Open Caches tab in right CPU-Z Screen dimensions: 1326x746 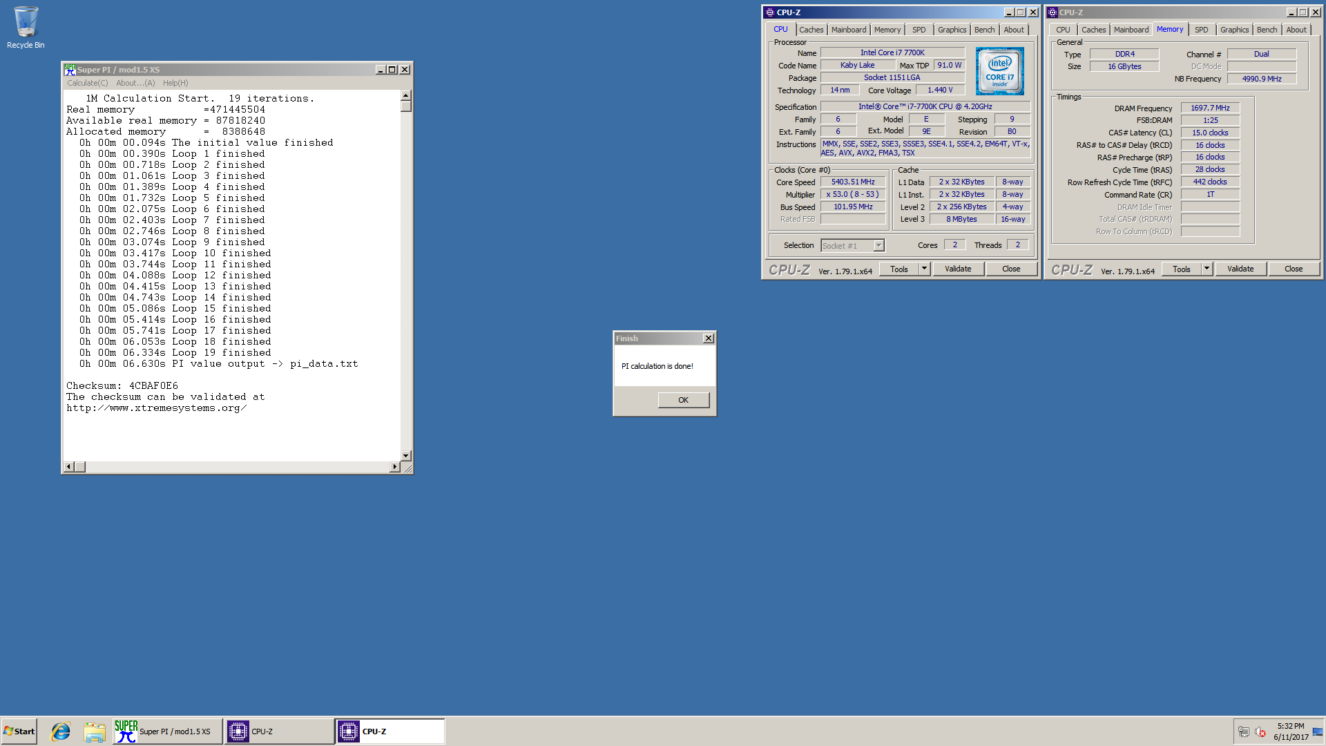point(1093,30)
